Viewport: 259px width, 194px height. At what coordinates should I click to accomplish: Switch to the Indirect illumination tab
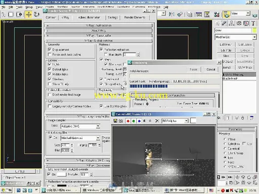pyautogui.click(x=89, y=17)
